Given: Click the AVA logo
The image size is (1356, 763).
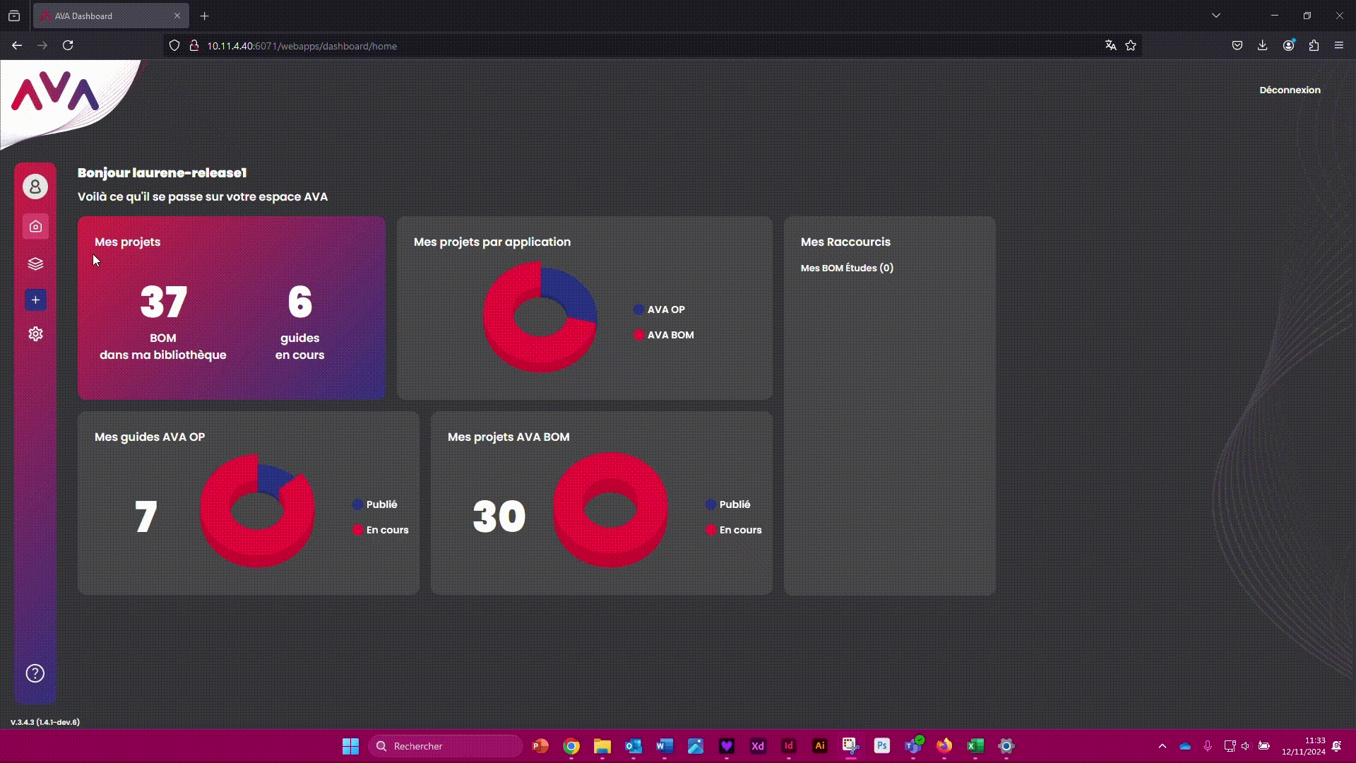Looking at the screenshot, I should [55, 92].
